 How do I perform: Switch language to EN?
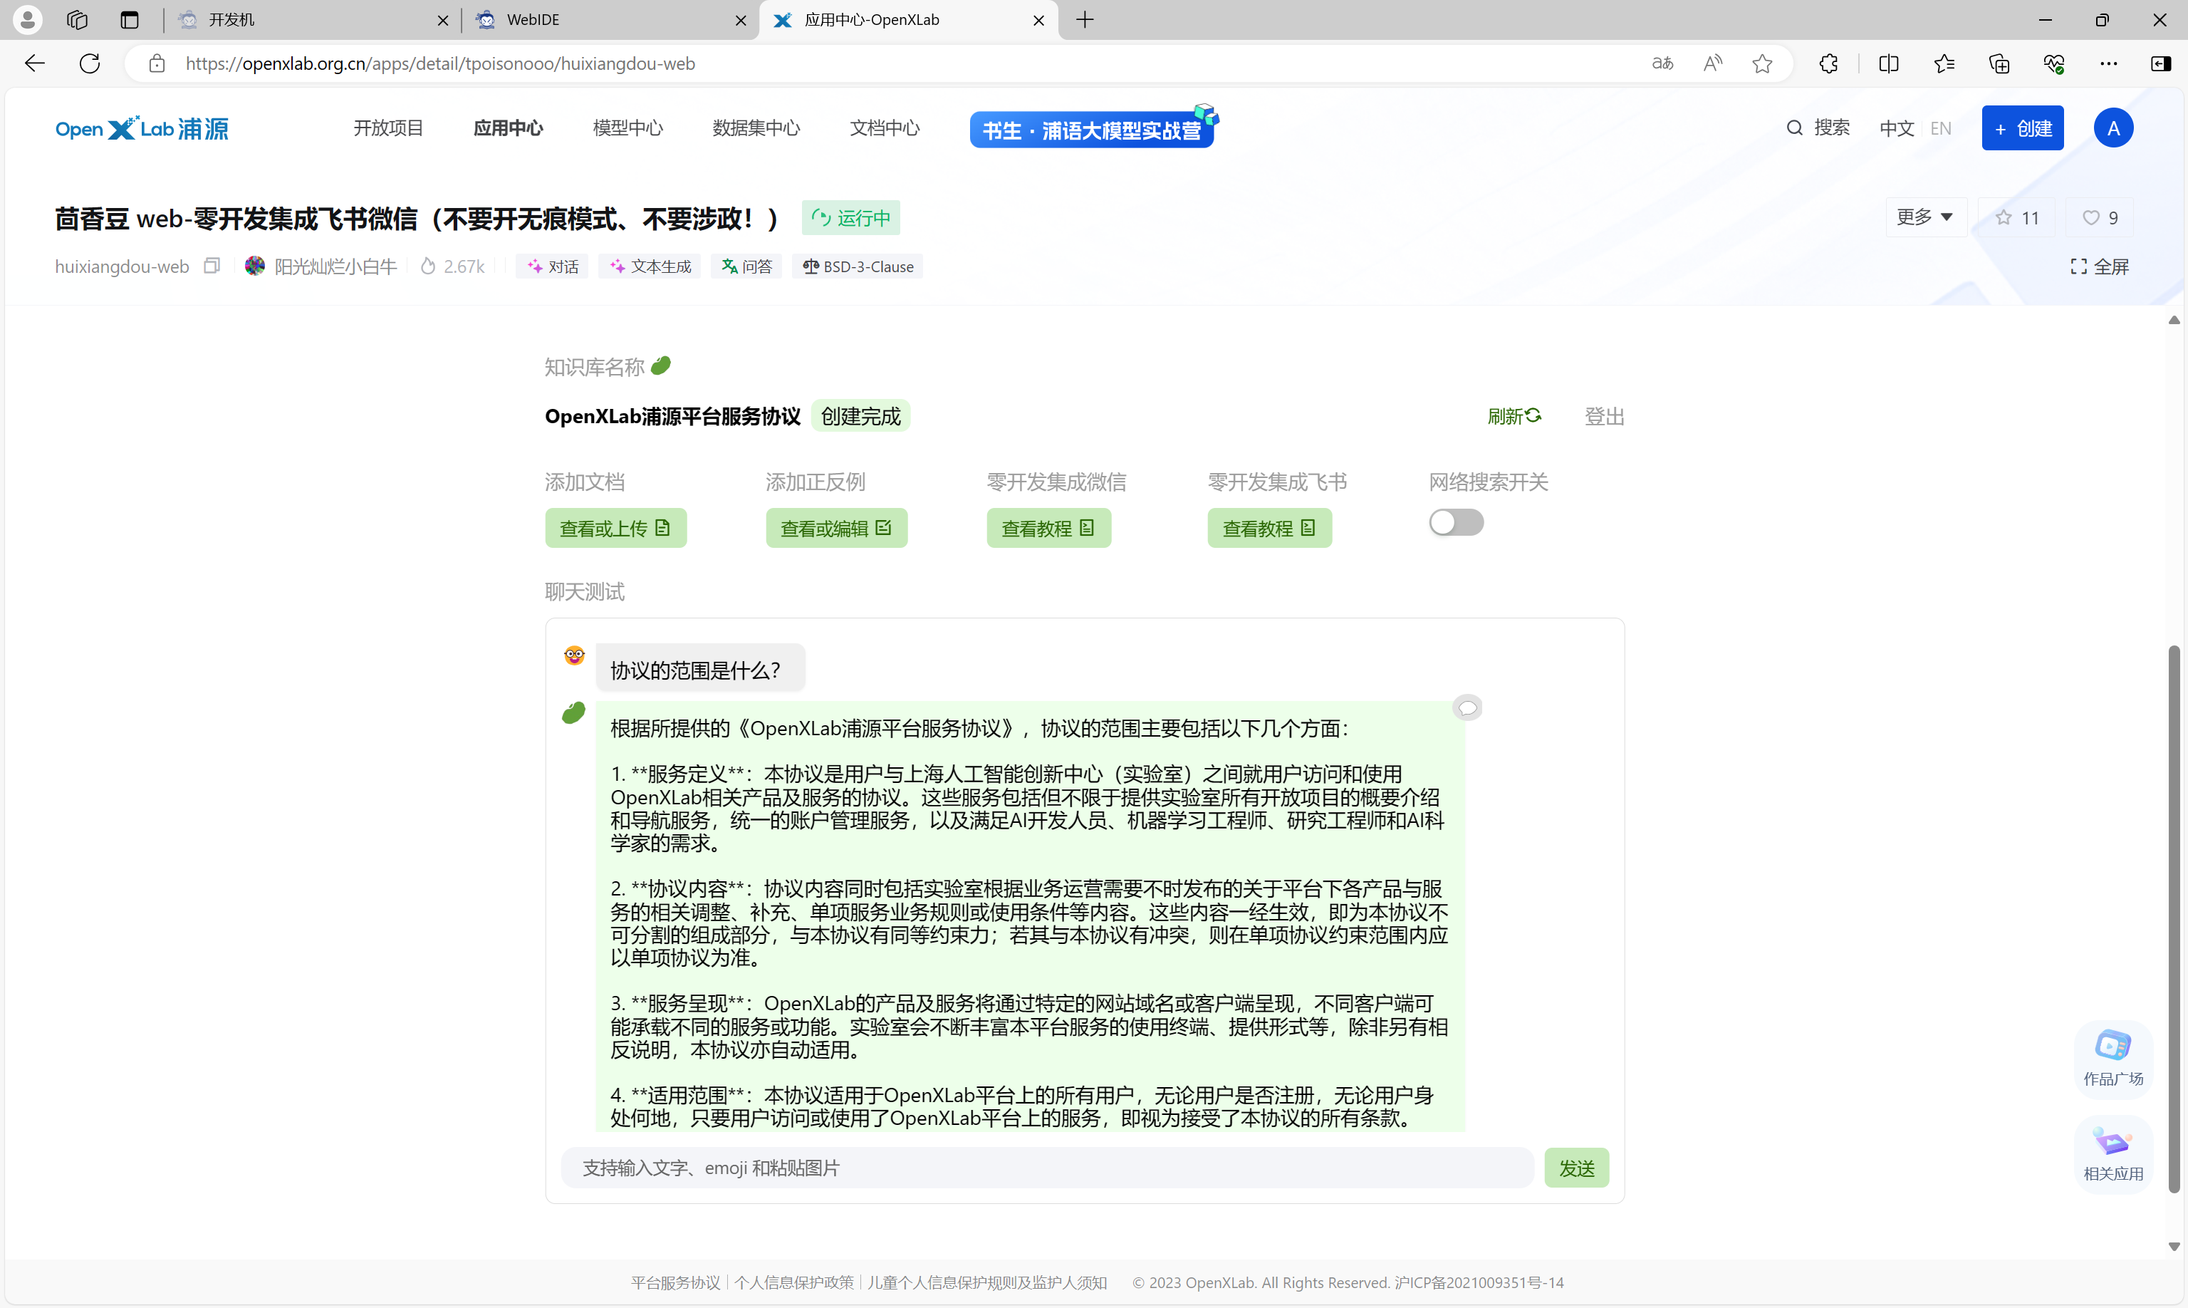coord(1940,129)
